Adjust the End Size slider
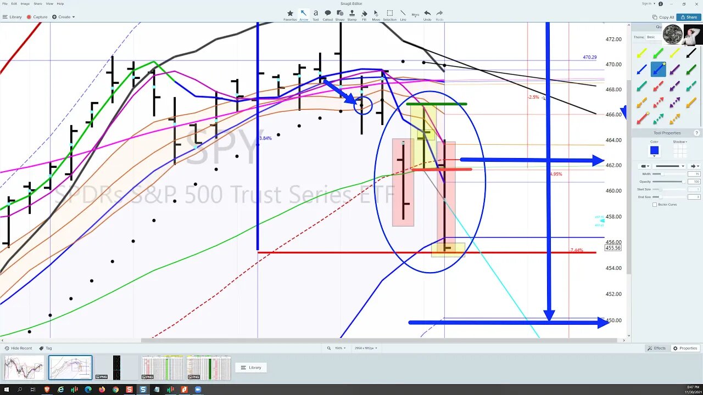The width and height of the screenshot is (703, 395). point(668,197)
